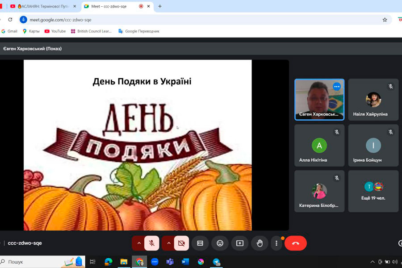Select Алла Нікітіна participant tile
The height and width of the screenshot is (268, 402).
pyautogui.click(x=319, y=146)
